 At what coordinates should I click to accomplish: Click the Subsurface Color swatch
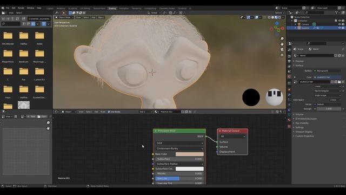pyautogui.click(x=190, y=168)
